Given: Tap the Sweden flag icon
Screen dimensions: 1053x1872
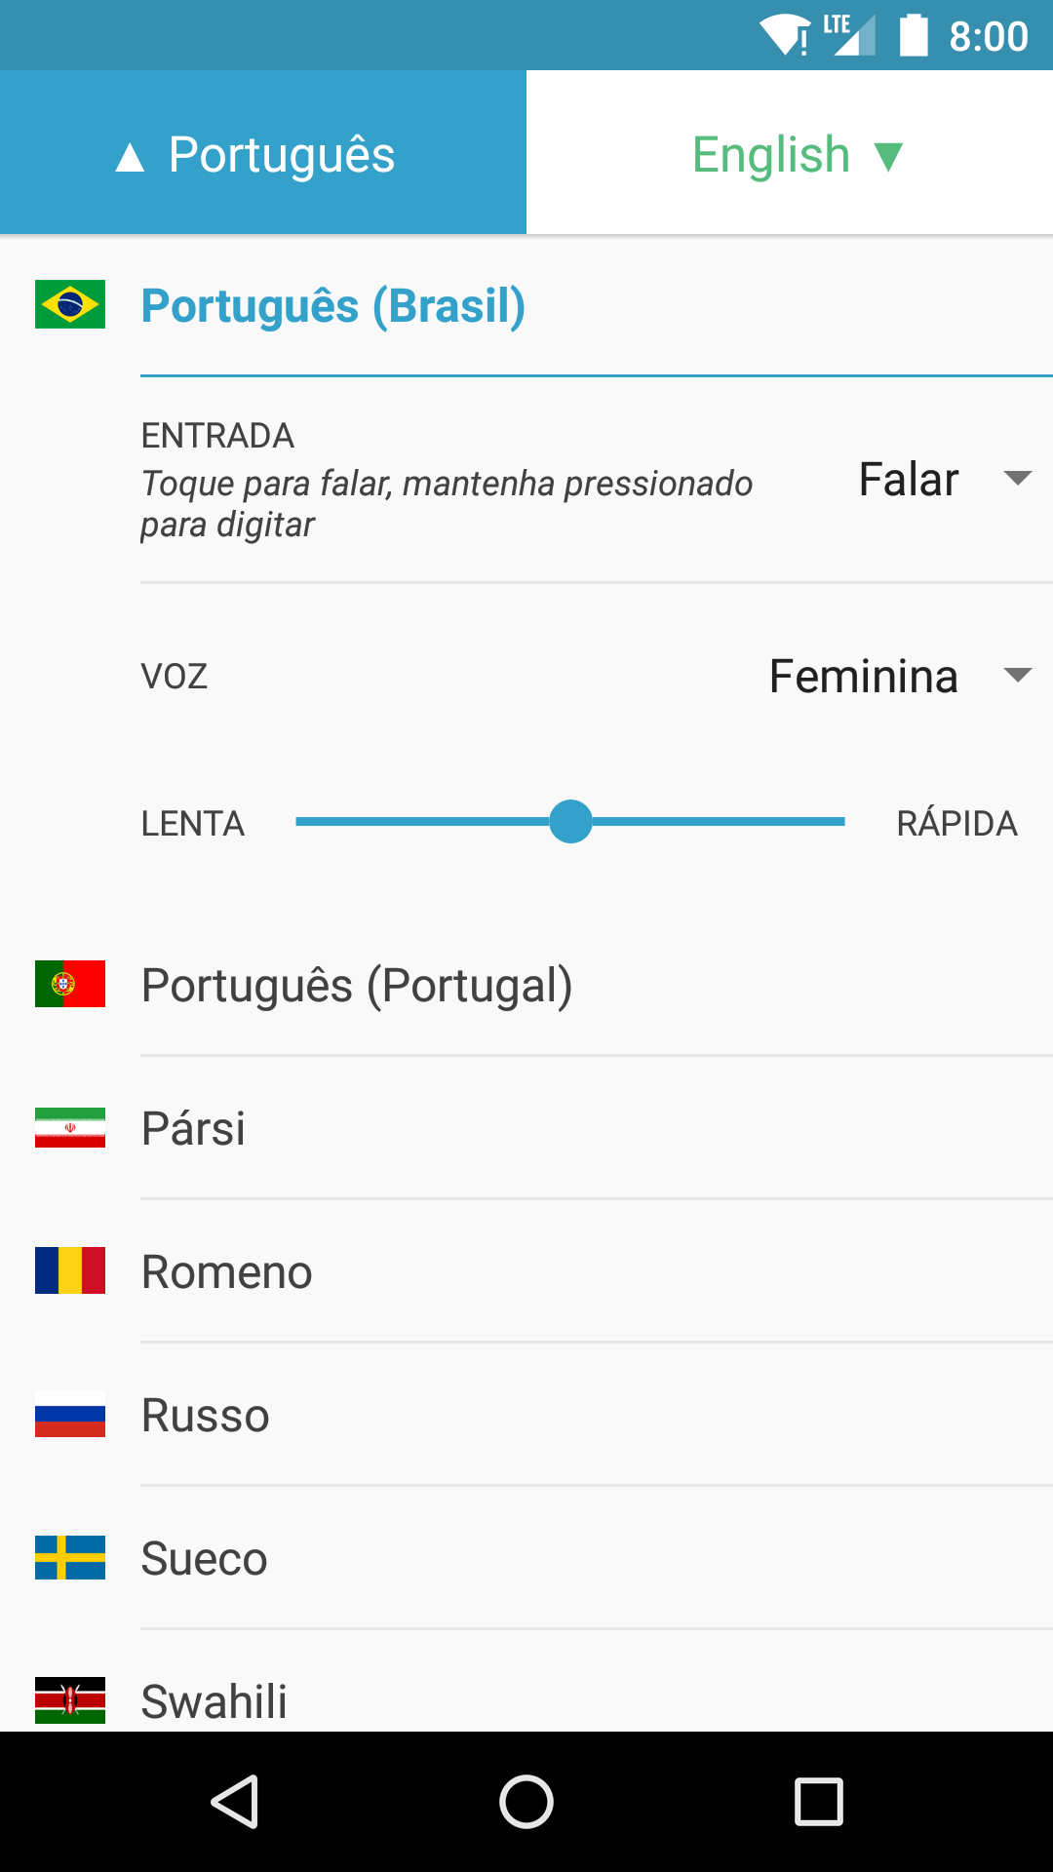Looking at the screenshot, I should pos(70,1557).
